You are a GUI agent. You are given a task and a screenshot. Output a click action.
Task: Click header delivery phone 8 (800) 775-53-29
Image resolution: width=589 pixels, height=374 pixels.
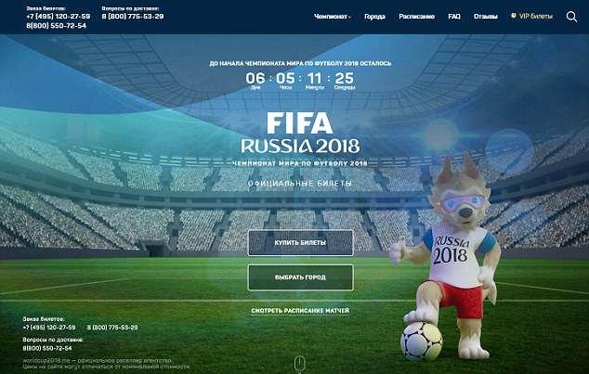point(133,16)
